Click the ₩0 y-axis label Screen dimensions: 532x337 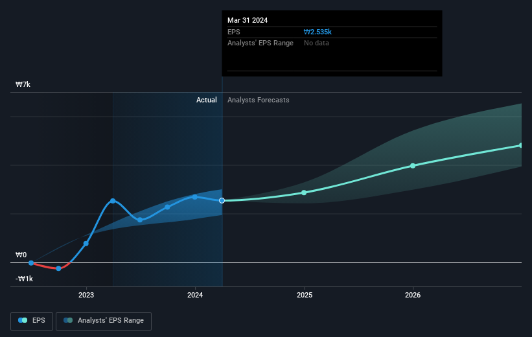[21, 255]
